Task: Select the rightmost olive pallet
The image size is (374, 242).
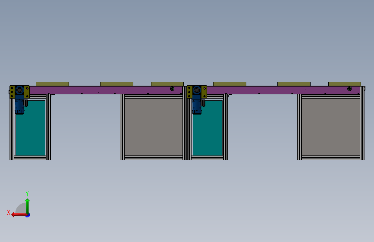Action: [344, 84]
